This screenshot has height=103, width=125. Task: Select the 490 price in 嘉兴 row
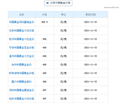(x=45, y=82)
